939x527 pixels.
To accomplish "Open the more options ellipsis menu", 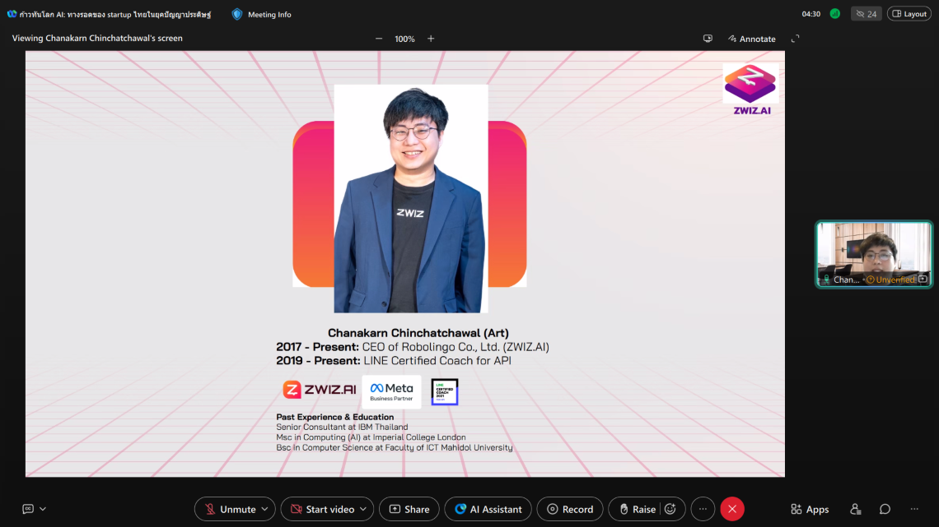I will click(702, 509).
